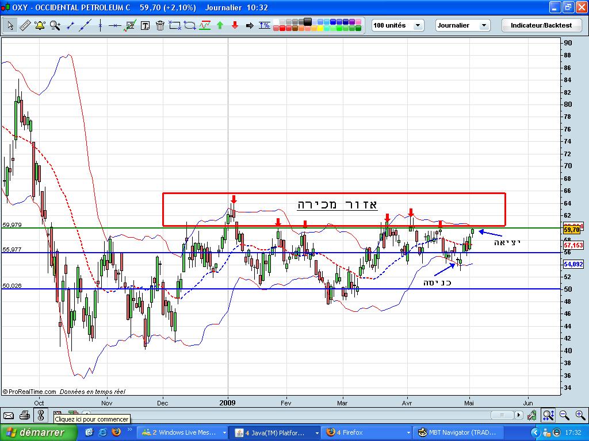Pick the white color swatch

pos(276,22)
